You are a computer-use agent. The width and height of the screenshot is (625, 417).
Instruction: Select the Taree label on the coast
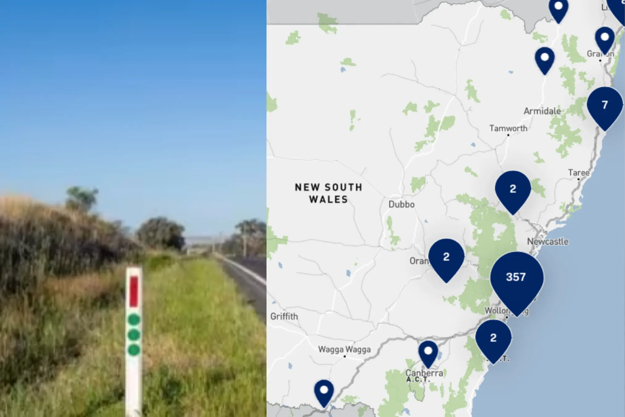(x=579, y=172)
